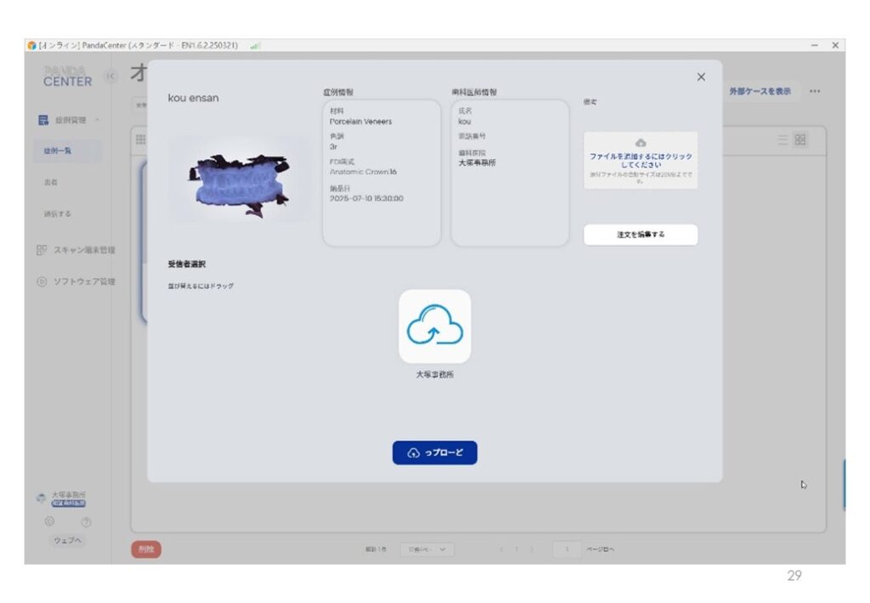
Task: Click the red 削除 delete button
Action: coord(145,549)
